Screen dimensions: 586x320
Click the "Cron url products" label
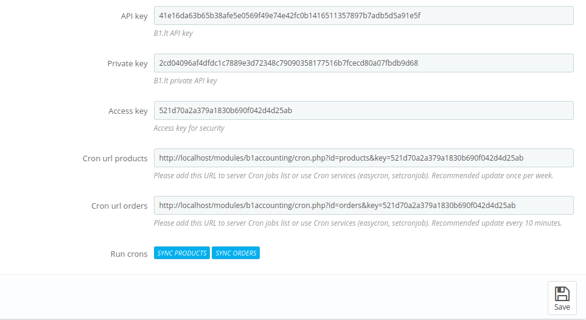pos(115,159)
